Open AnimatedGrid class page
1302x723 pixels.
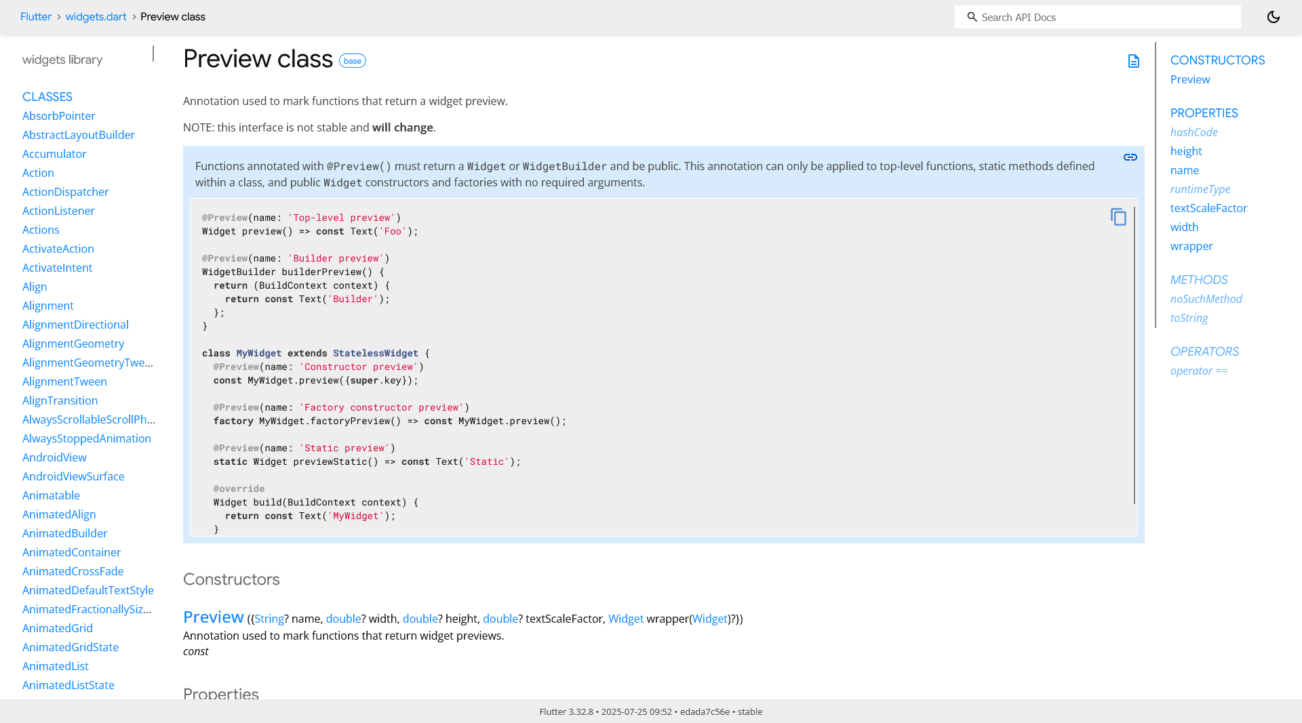click(x=58, y=628)
